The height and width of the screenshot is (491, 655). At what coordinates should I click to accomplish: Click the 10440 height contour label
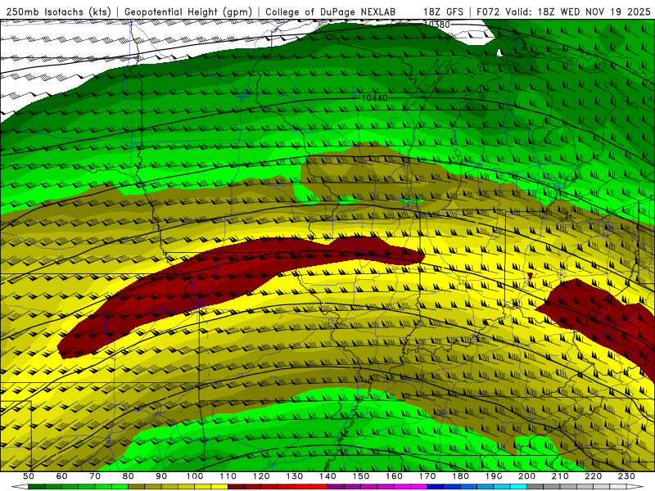click(374, 97)
